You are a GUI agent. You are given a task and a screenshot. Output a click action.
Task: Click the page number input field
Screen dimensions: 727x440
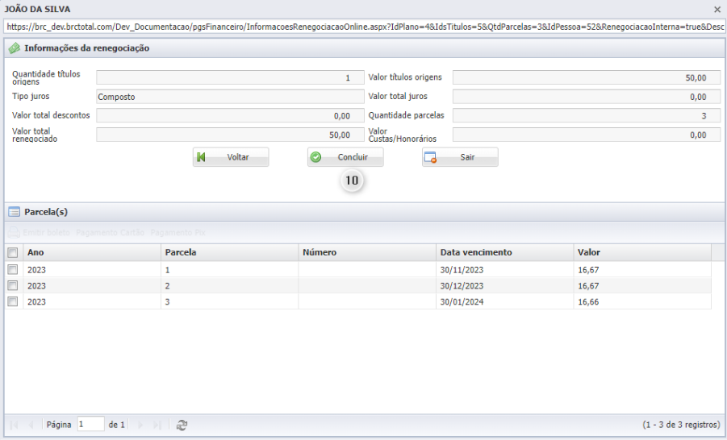91,424
